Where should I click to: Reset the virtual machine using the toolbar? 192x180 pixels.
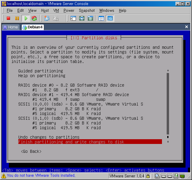point(34,18)
